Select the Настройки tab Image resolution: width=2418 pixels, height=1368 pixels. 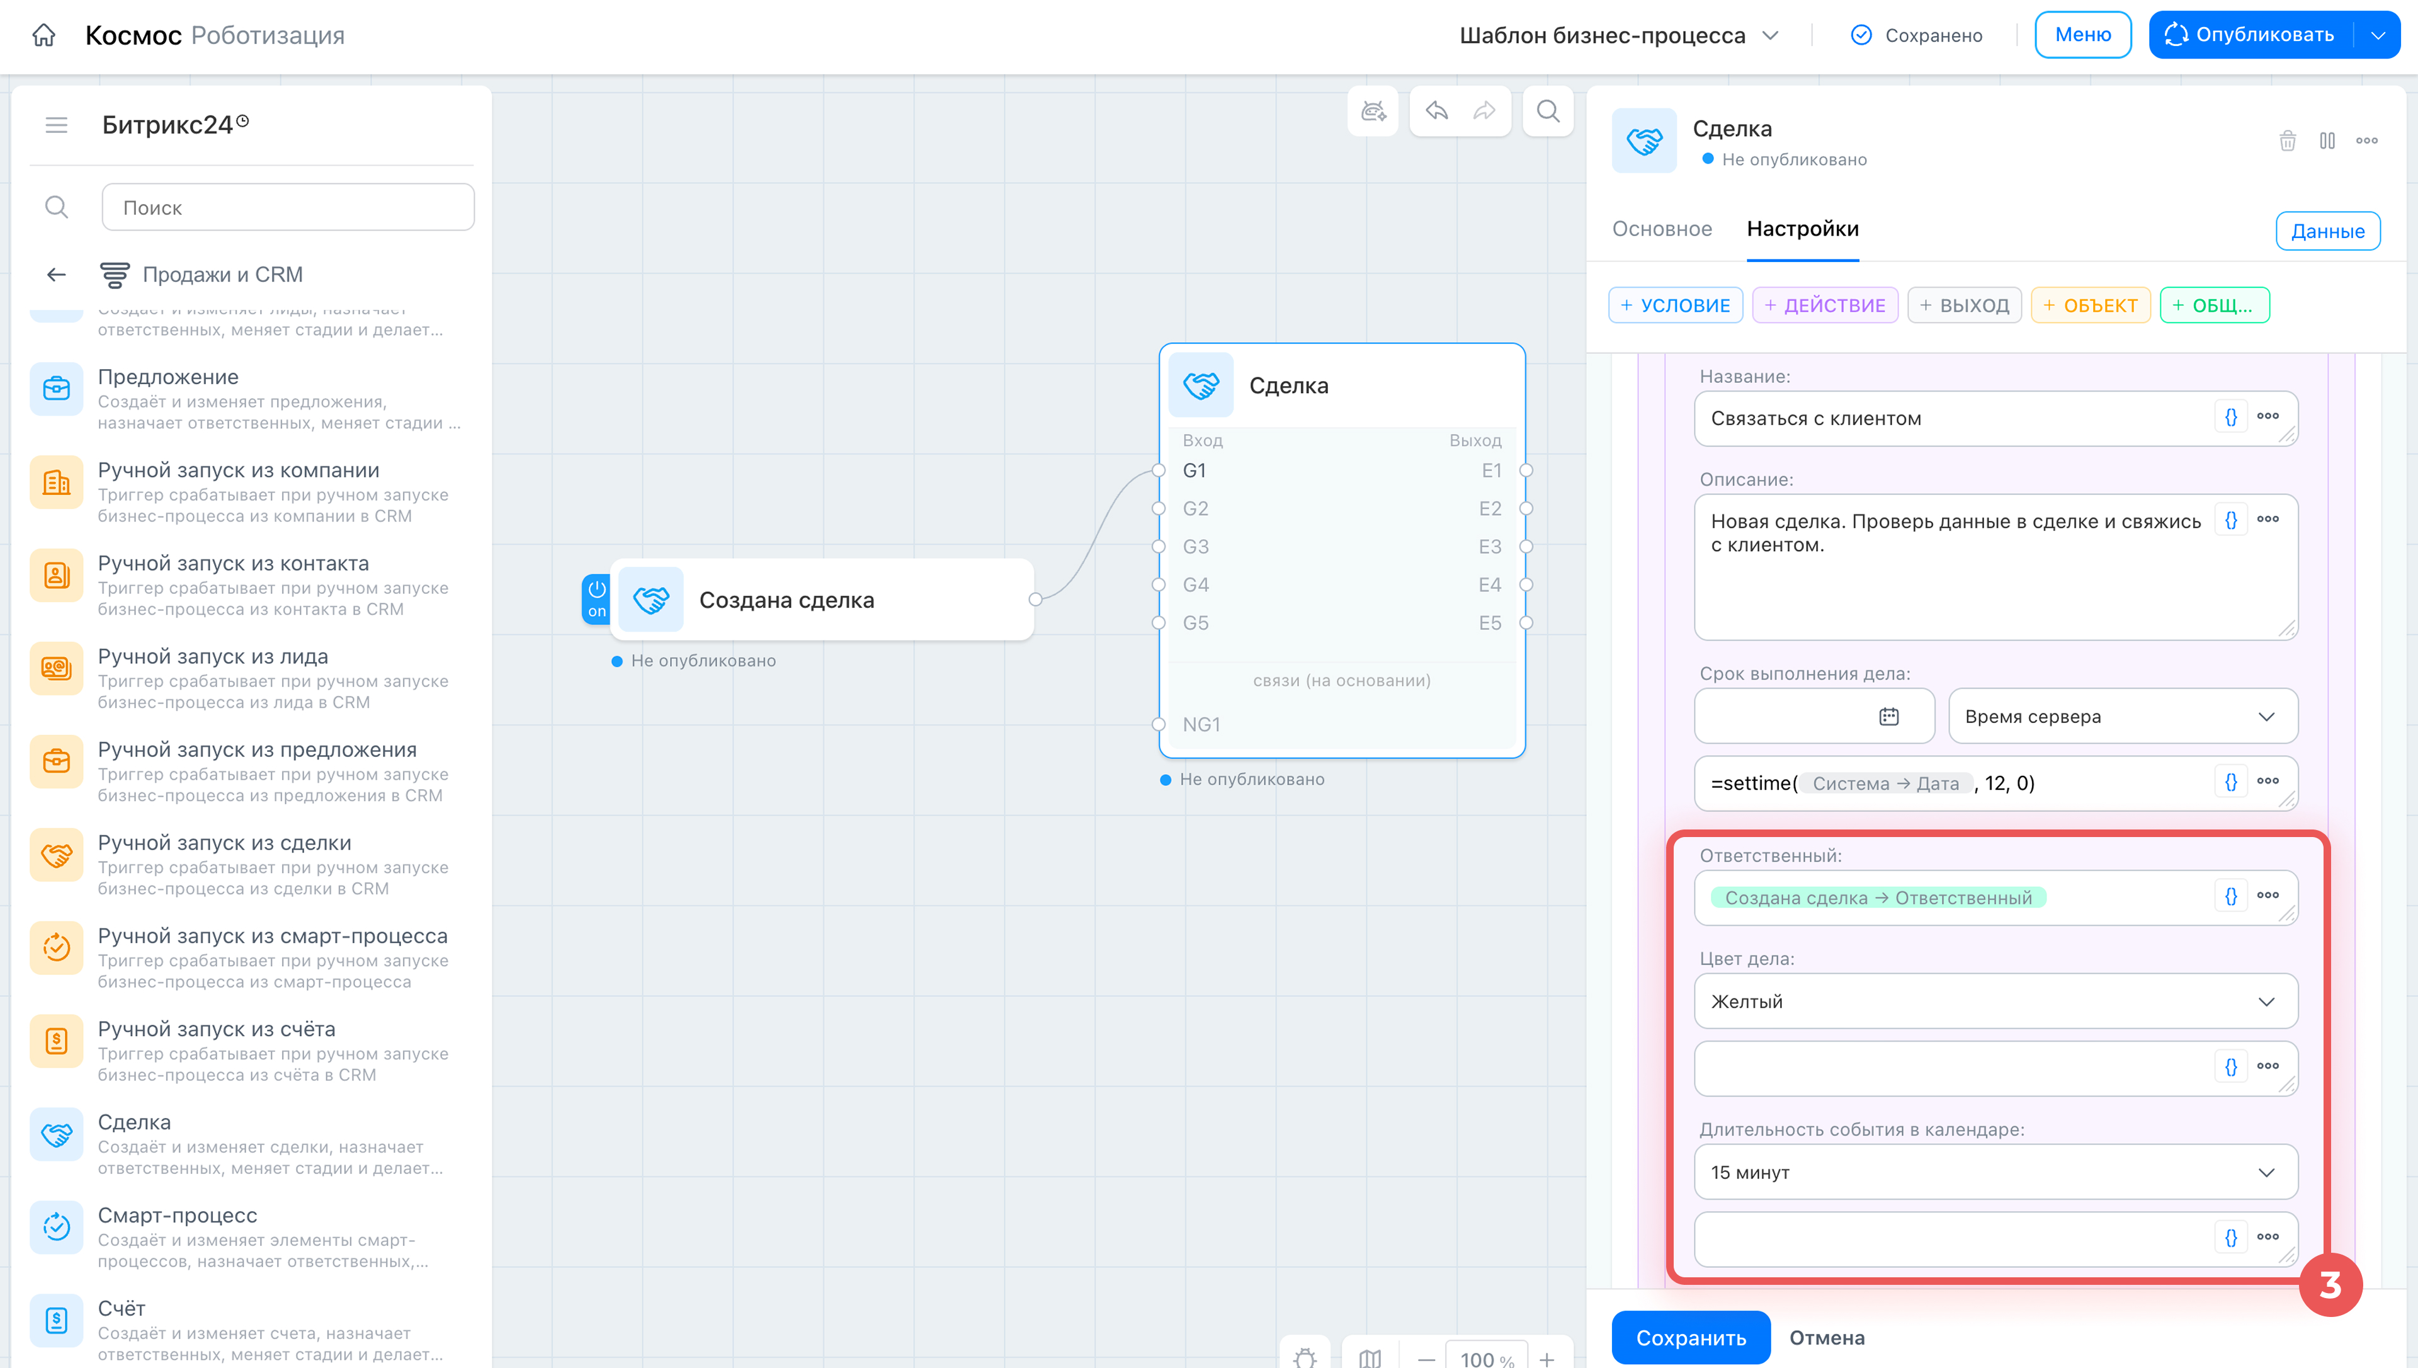pos(1802,229)
